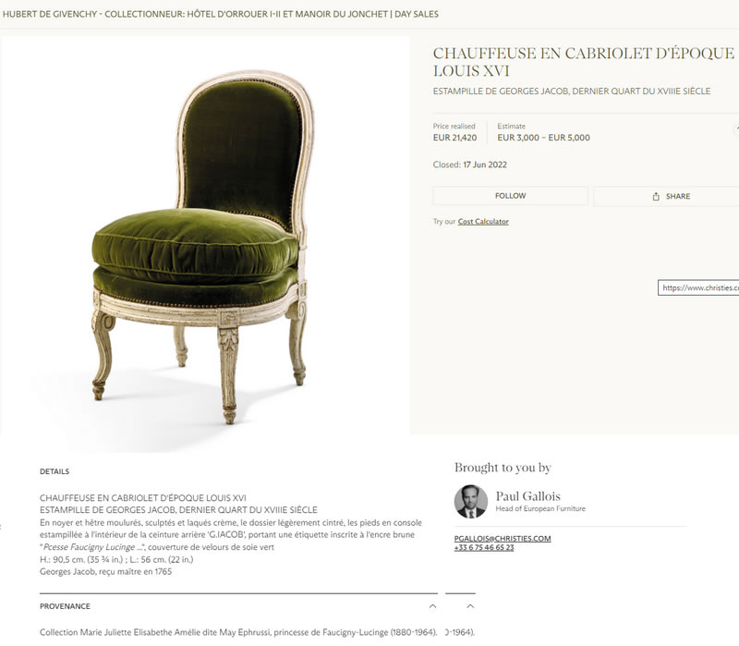Collapse the Provenance section chevron
This screenshot has width=739, height=646.
pos(432,606)
